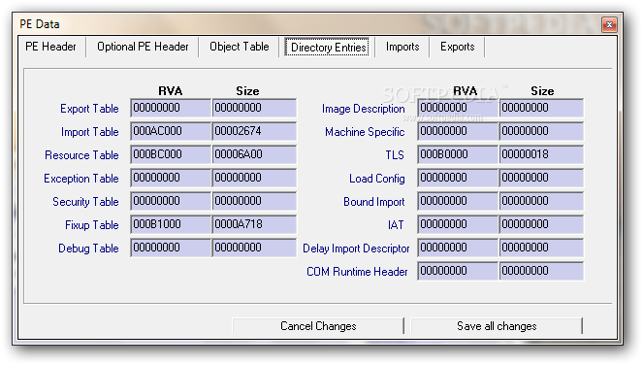The height and width of the screenshot is (365, 643).
Task: Click the Image Description RVA field
Action: 458,108
